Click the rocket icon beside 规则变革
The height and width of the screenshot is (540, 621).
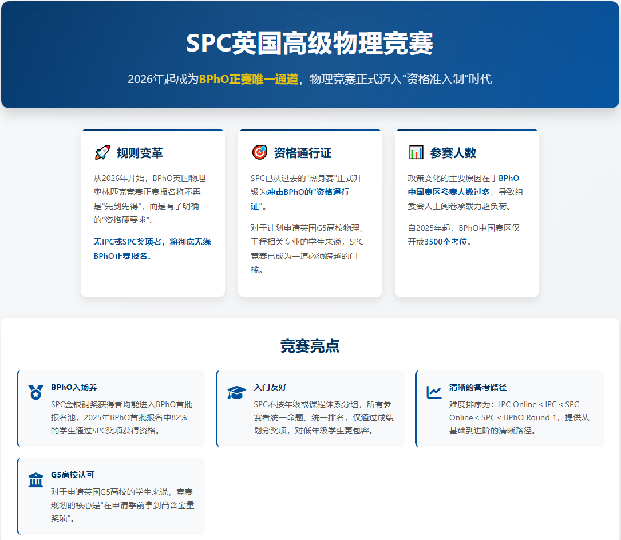point(102,153)
